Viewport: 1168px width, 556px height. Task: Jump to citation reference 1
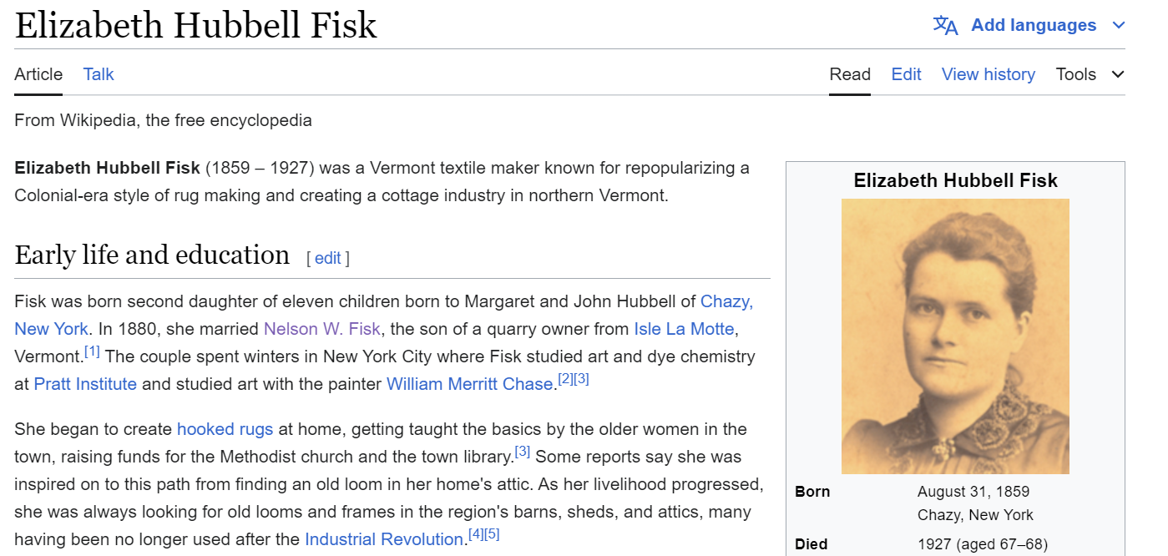pos(92,351)
